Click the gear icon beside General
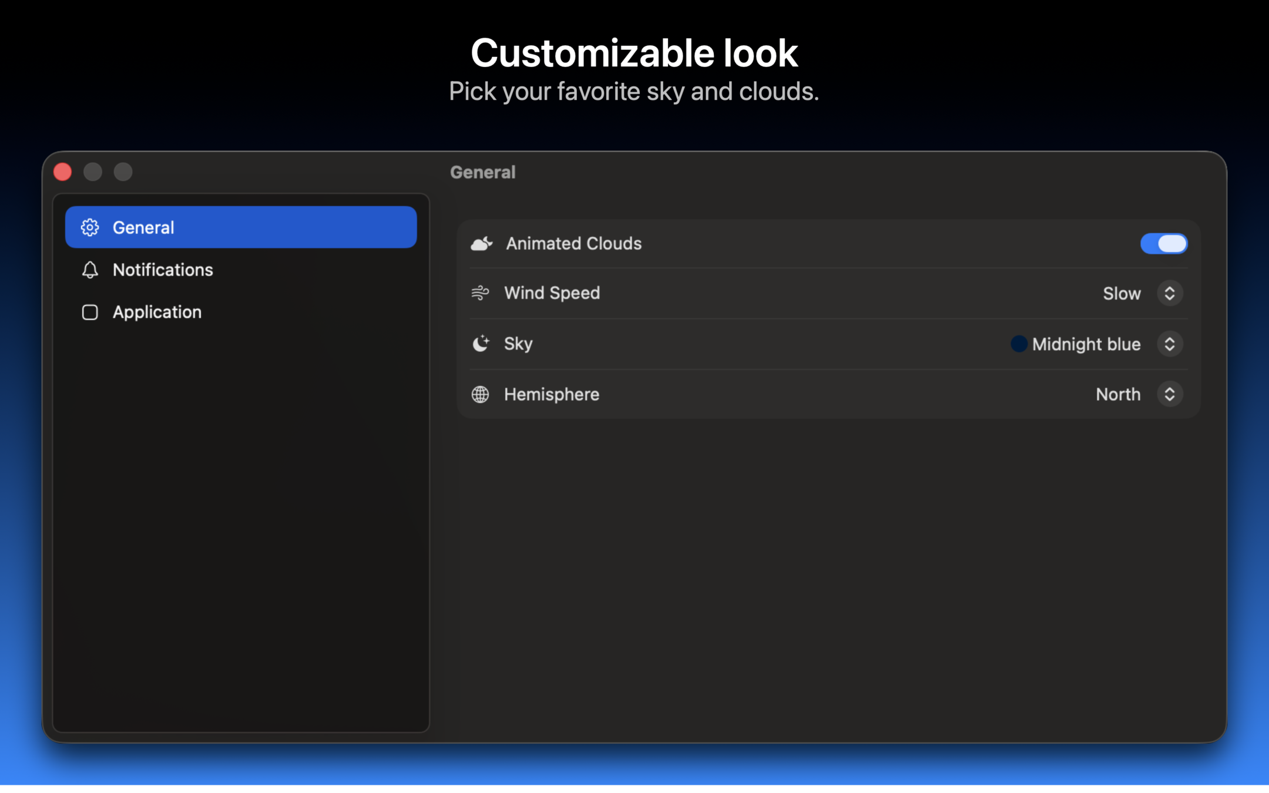Image resolution: width=1269 pixels, height=793 pixels. point(90,227)
